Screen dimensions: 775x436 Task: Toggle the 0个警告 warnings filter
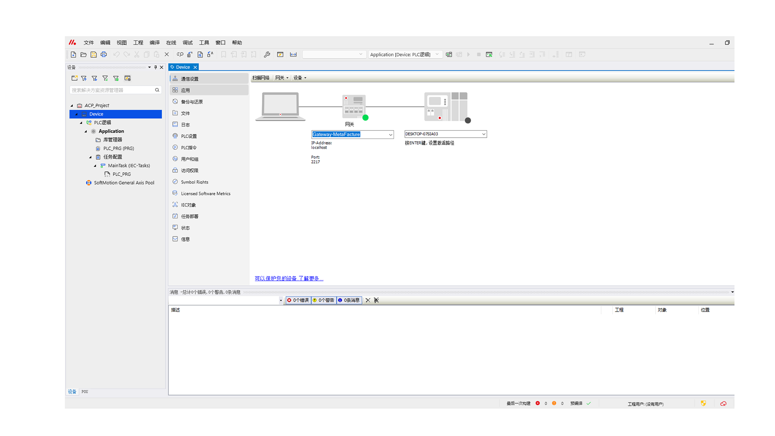point(324,300)
